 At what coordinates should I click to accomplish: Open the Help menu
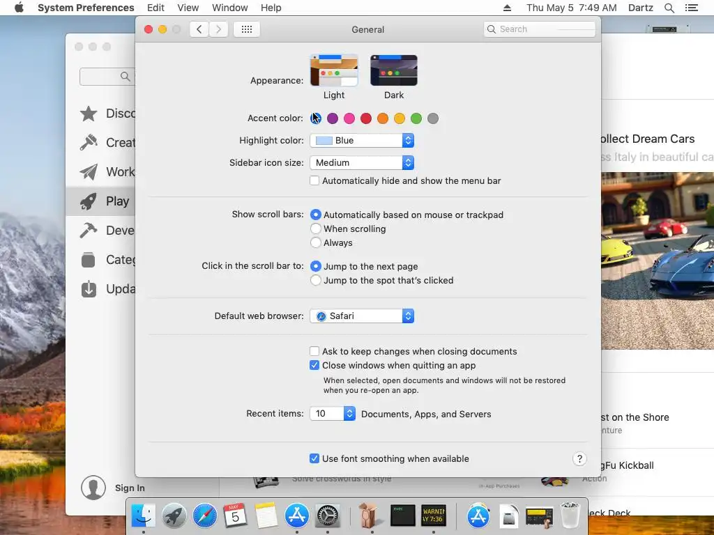pos(271,8)
